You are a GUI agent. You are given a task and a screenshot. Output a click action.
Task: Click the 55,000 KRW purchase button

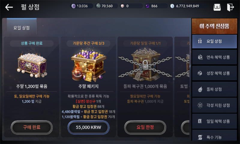point(88,127)
